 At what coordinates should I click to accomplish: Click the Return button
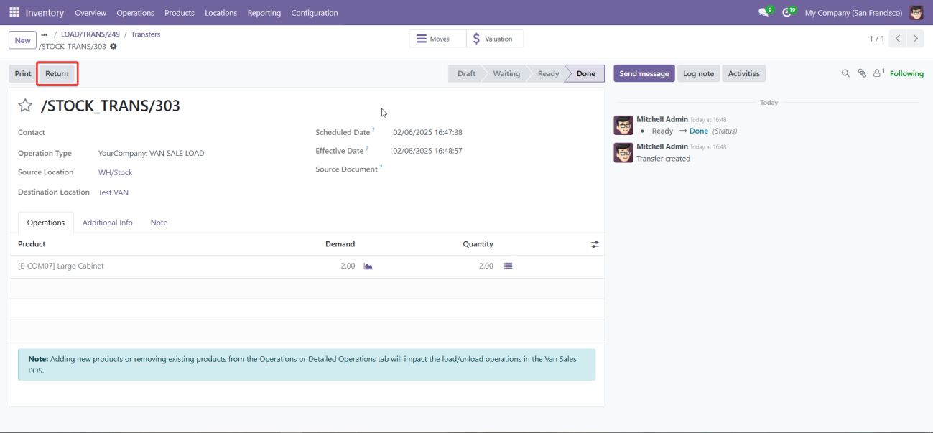57,73
